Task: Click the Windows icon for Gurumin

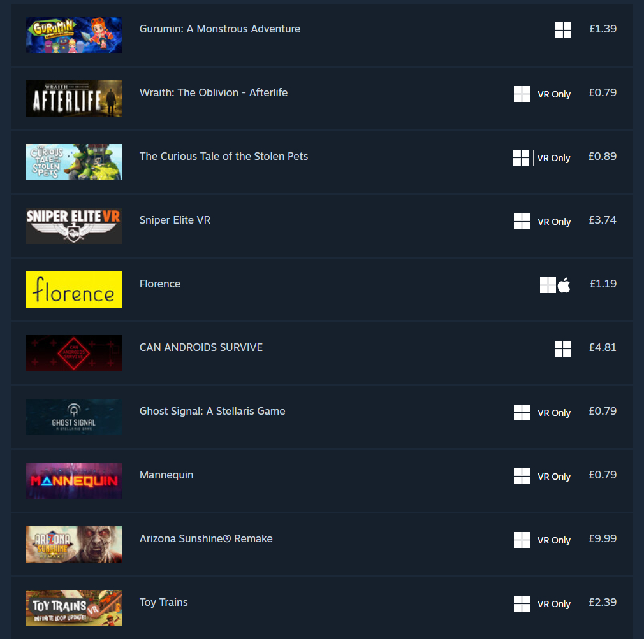Action: (563, 30)
